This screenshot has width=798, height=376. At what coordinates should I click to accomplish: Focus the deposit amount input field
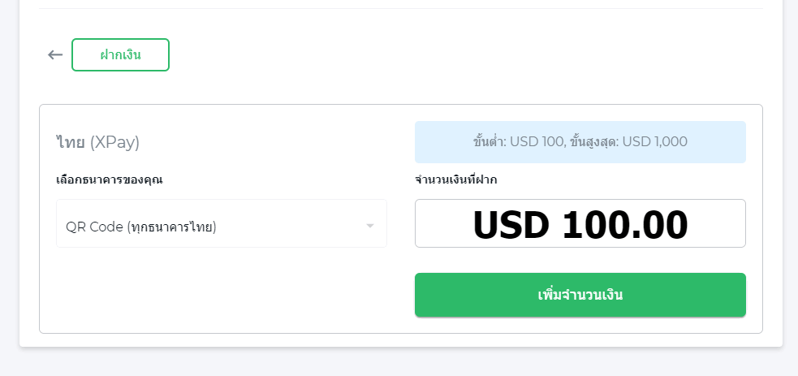pos(580,223)
